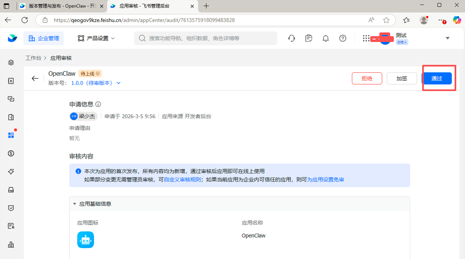
Task: Contact support via the headset icon
Action: click(291, 38)
